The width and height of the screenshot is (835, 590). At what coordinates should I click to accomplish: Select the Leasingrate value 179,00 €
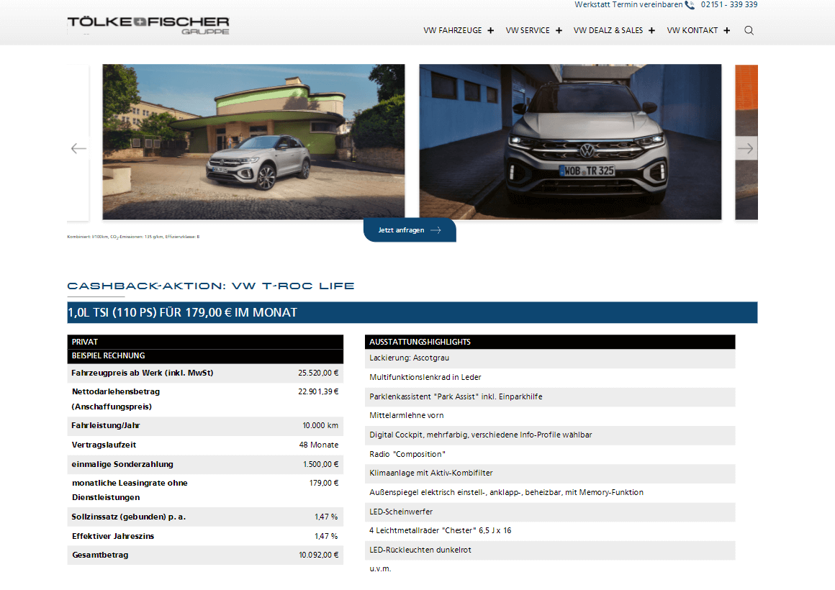click(x=324, y=483)
